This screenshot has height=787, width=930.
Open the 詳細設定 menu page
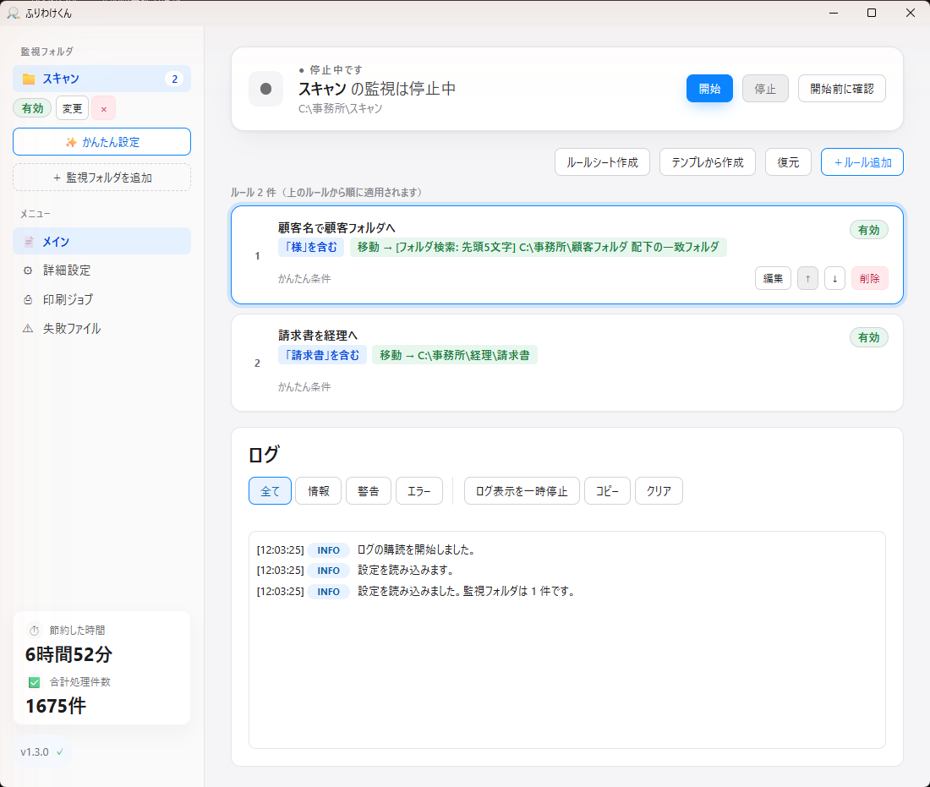[102, 271]
